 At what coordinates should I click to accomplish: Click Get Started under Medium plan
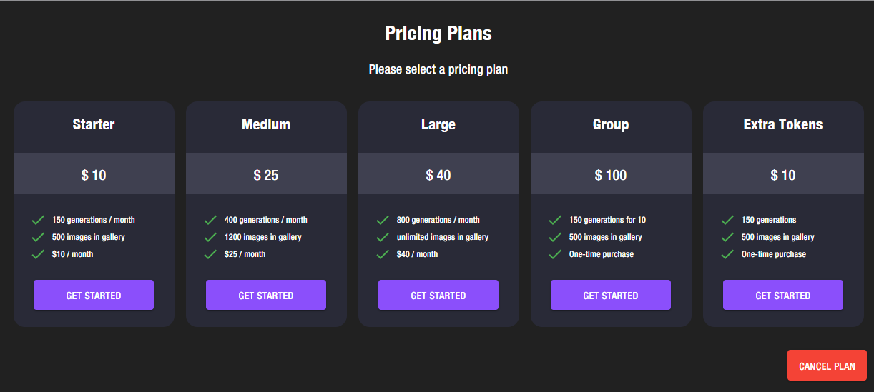266,295
